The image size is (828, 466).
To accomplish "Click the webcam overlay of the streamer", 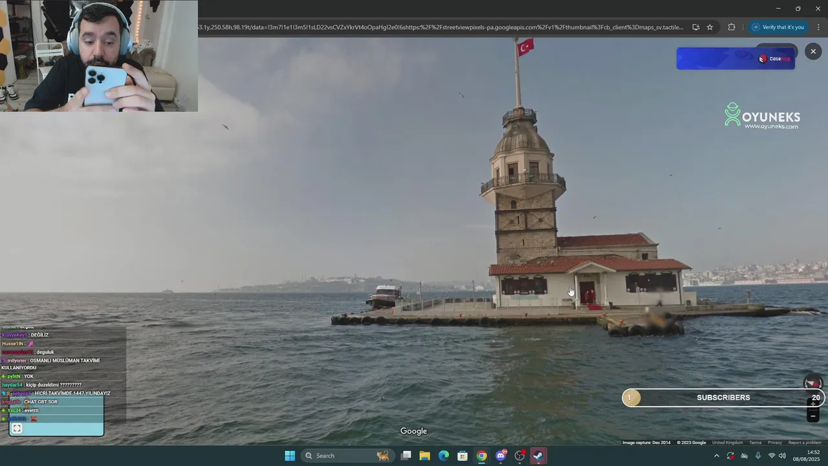I will click(x=99, y=56).
